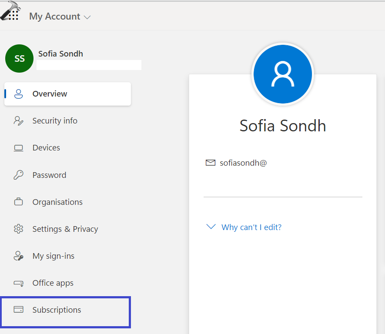The height and width of the screenshot is (334, 385).
Task: Click the Security info pencil-person icon
Action: pyautogui.click(x=18, y=121)
